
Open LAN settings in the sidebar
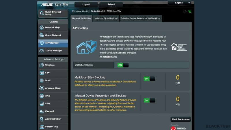pos(53,73)
